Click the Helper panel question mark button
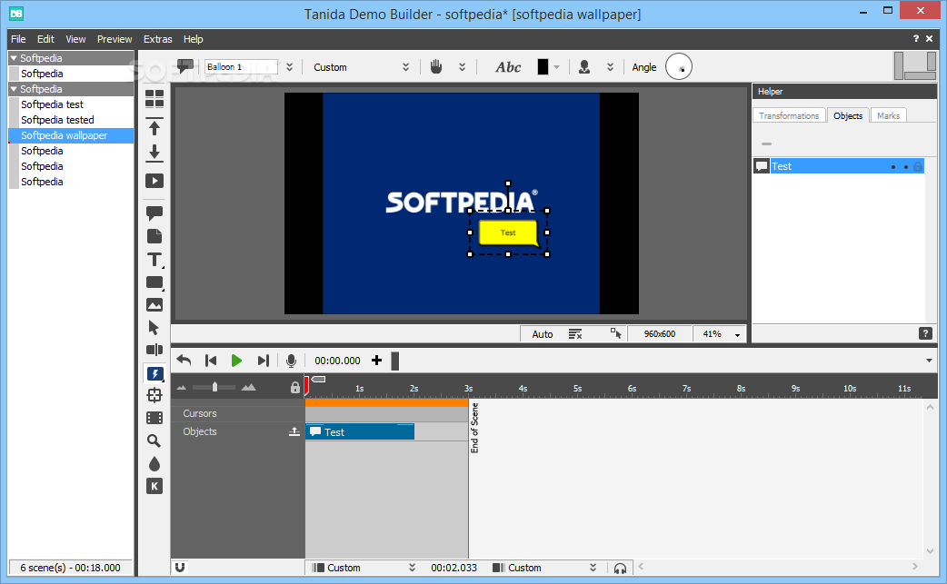 (925, 333)
